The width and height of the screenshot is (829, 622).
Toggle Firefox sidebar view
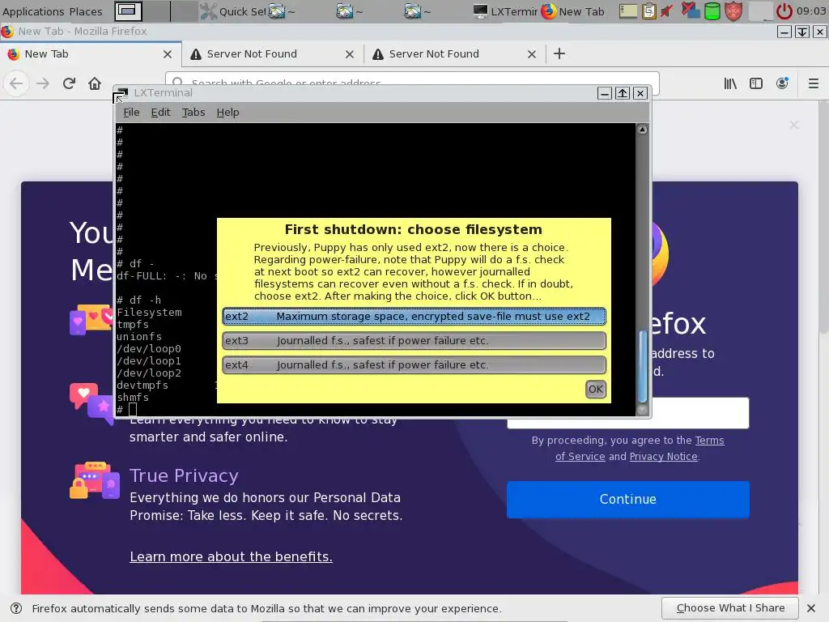[x=756, y=83]
